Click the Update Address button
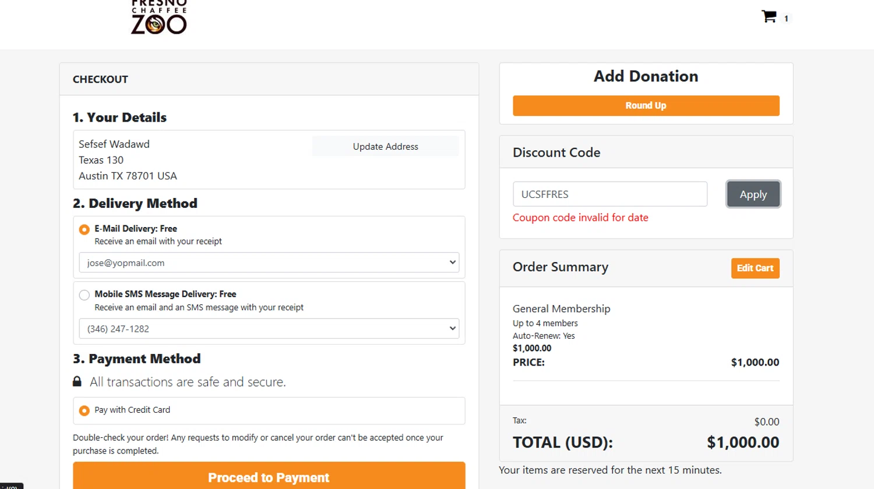874x489 pixels. pyautogui.click(x=385, y=146)
